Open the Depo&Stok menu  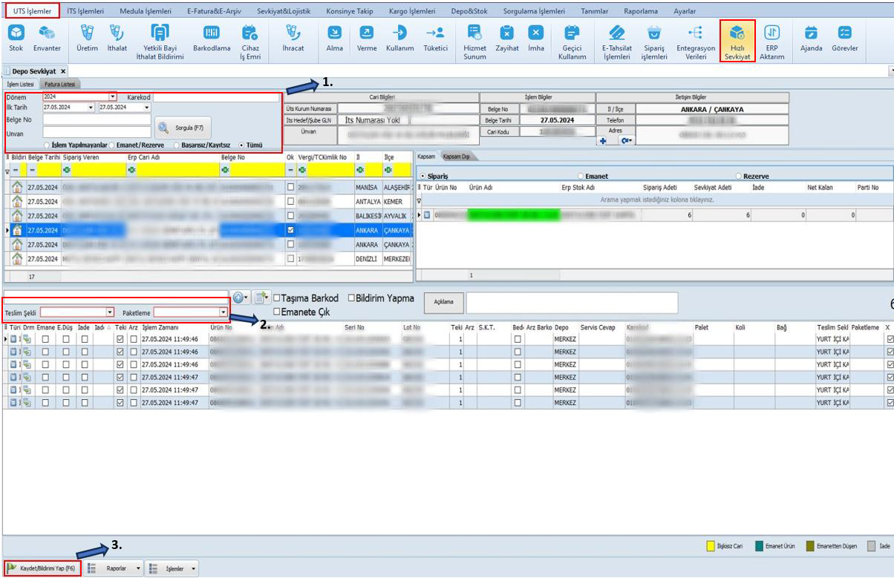tap(469, 12)
